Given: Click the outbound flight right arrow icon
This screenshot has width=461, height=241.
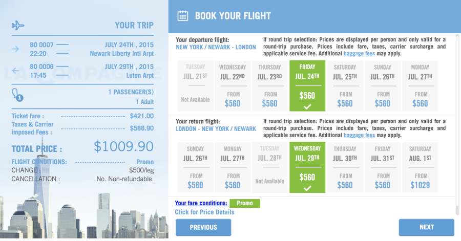Looking at the screenshot, I should [x=15, y=49].
